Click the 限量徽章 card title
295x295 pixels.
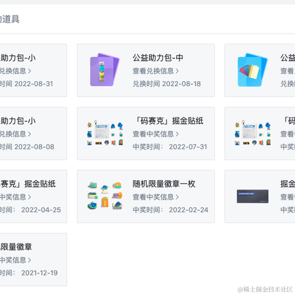[x=16, y=247]
